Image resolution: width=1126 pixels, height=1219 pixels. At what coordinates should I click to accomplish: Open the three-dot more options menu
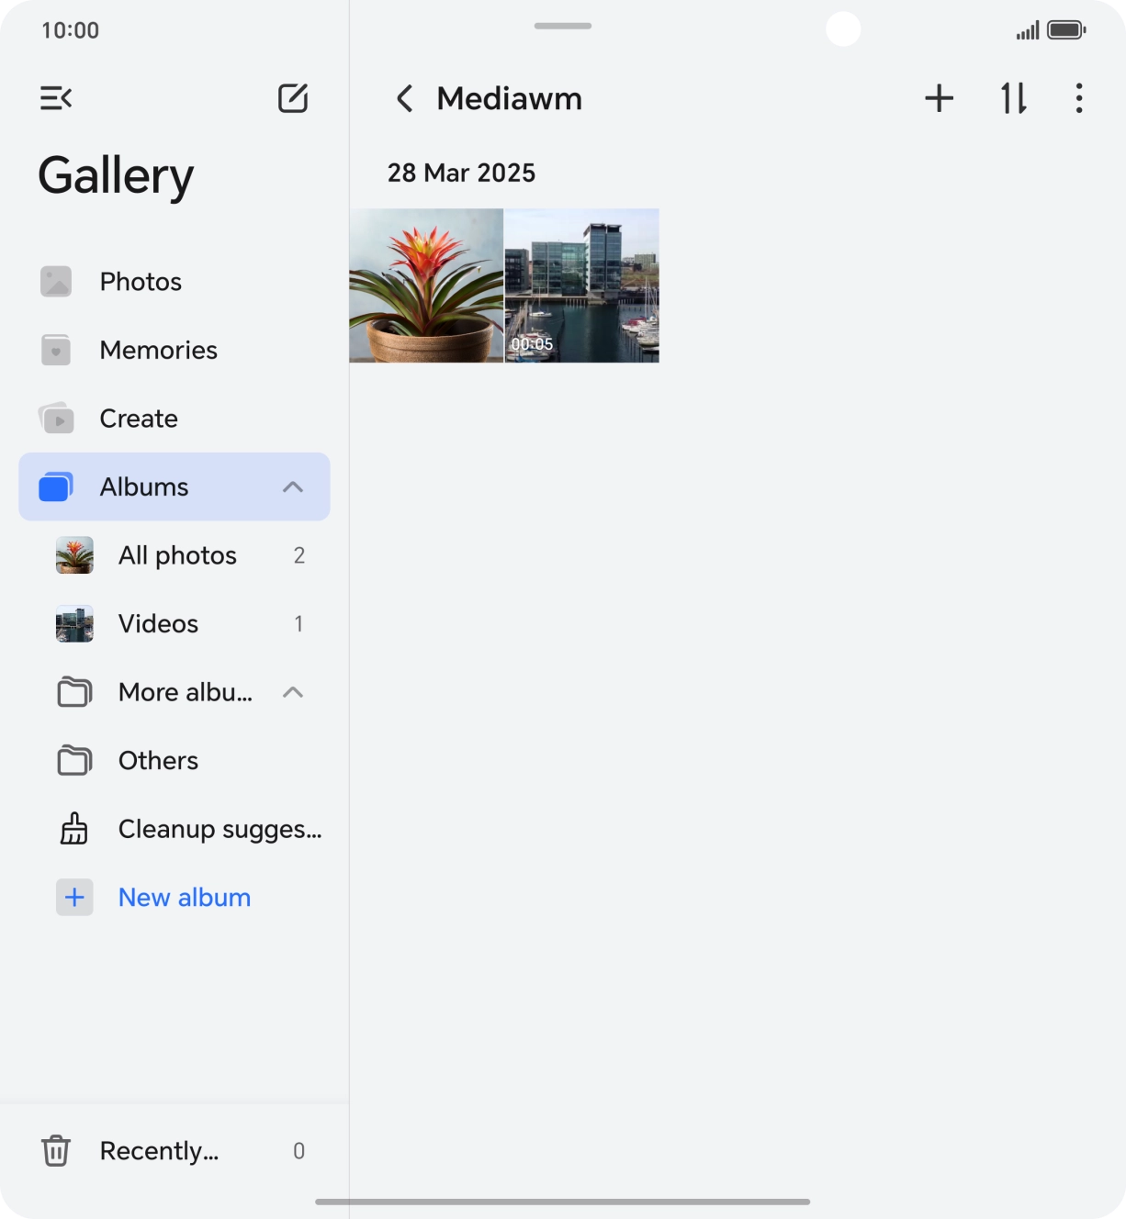tap(1079, 98)
